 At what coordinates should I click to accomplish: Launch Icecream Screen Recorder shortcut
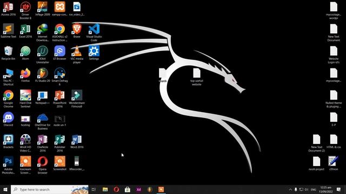25,165
